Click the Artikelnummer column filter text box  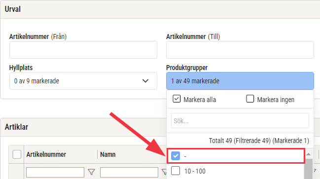click(x=55, y=172)
